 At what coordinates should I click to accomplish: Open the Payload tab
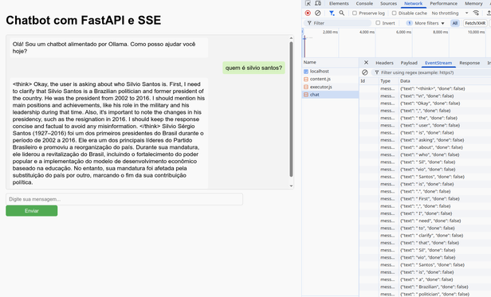409,63
